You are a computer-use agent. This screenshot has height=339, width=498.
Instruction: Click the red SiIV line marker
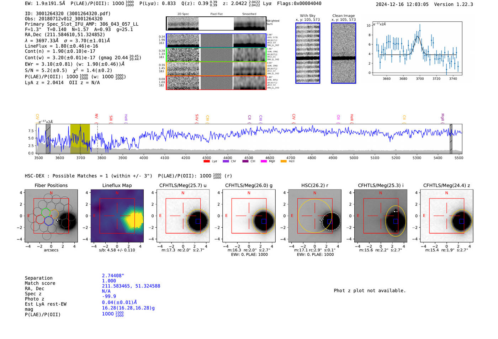pyautogui.click(x=197, y=118)
